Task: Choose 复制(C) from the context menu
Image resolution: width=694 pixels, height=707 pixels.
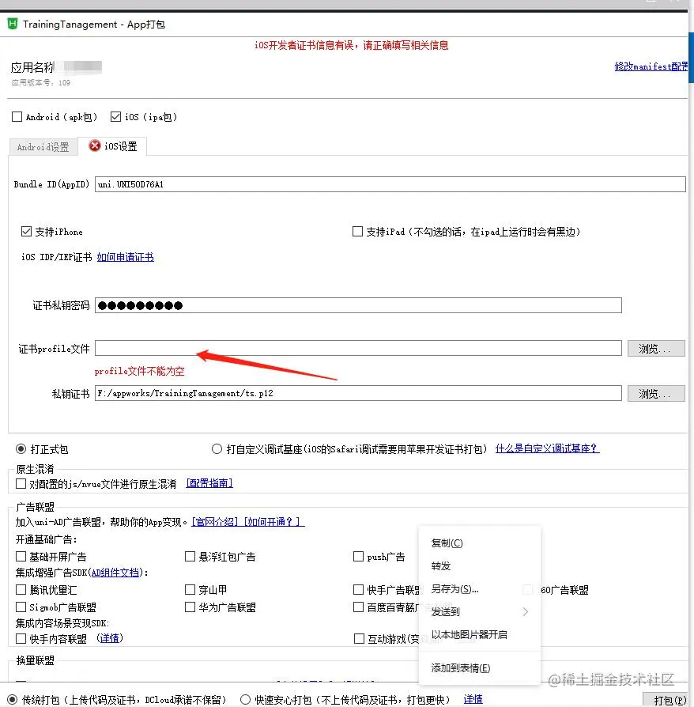Action: (480, 543)
